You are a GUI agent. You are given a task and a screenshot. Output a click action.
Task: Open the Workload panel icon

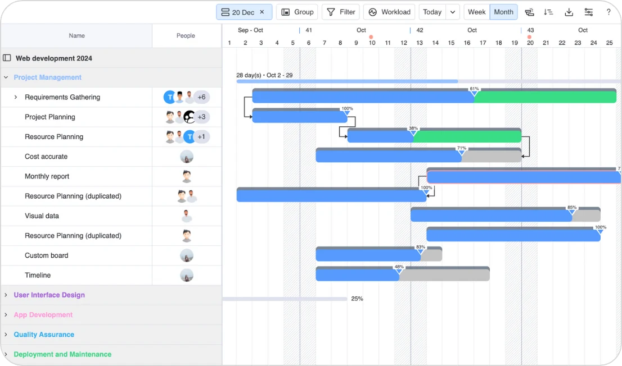(x=389, y=11)
